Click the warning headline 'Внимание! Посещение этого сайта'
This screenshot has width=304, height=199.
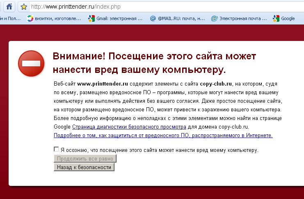154,56
